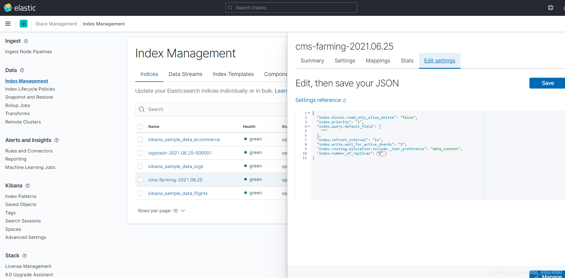Go to Remote Clusters
The width and height of the screenshot is (565, 278).
click(23, 122)
